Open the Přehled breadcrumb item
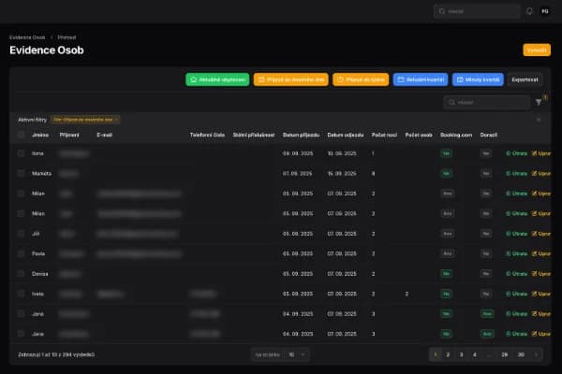562x374 pixels. point(67,37)
